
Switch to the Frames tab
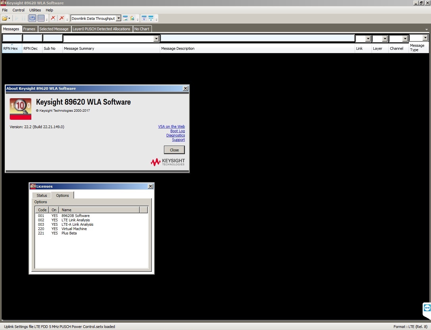click(x=29, y=29)
